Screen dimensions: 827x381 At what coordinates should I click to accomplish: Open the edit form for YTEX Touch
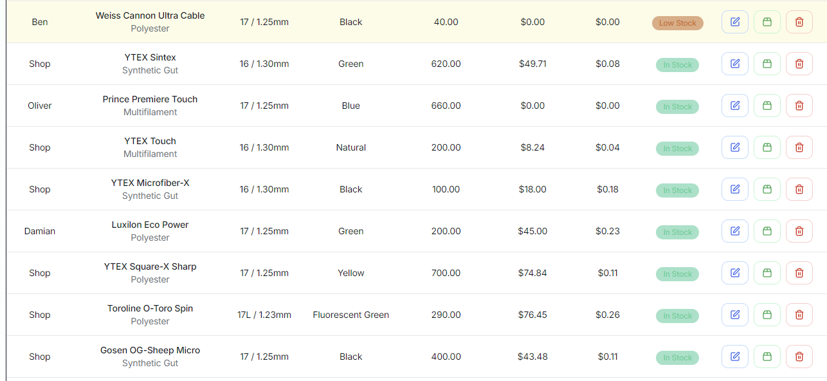point(735,147)
